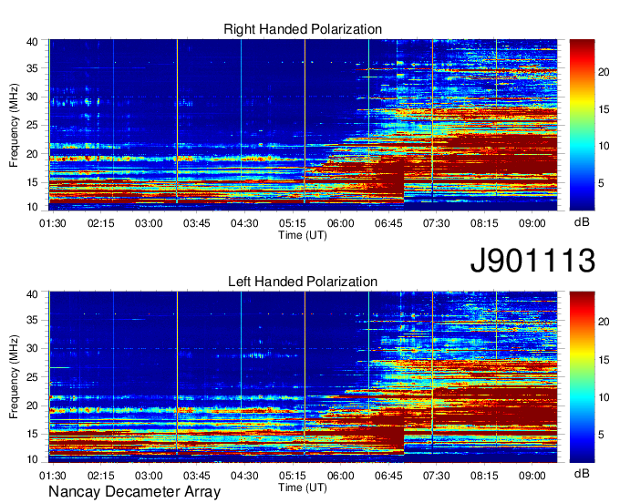Click the 40 frequency tick on bottom plot
This screenshot has width=620, height=503.
(x=33, y=294)
